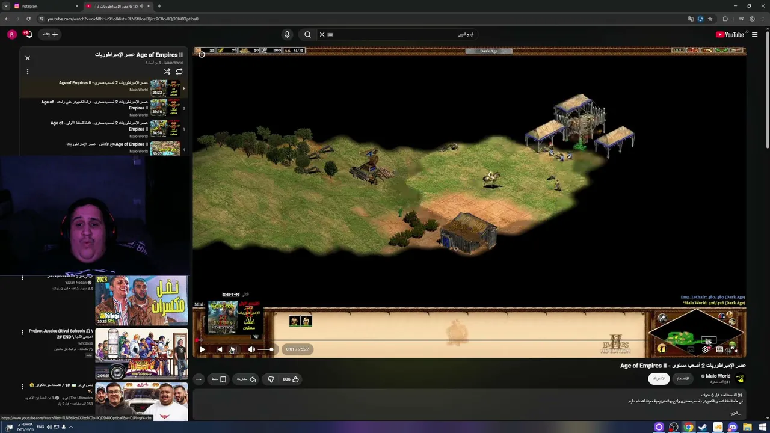Open the browser extensions puzzle icon
Image resolution: width=770 pixels, height=433 pixels.
725,19
